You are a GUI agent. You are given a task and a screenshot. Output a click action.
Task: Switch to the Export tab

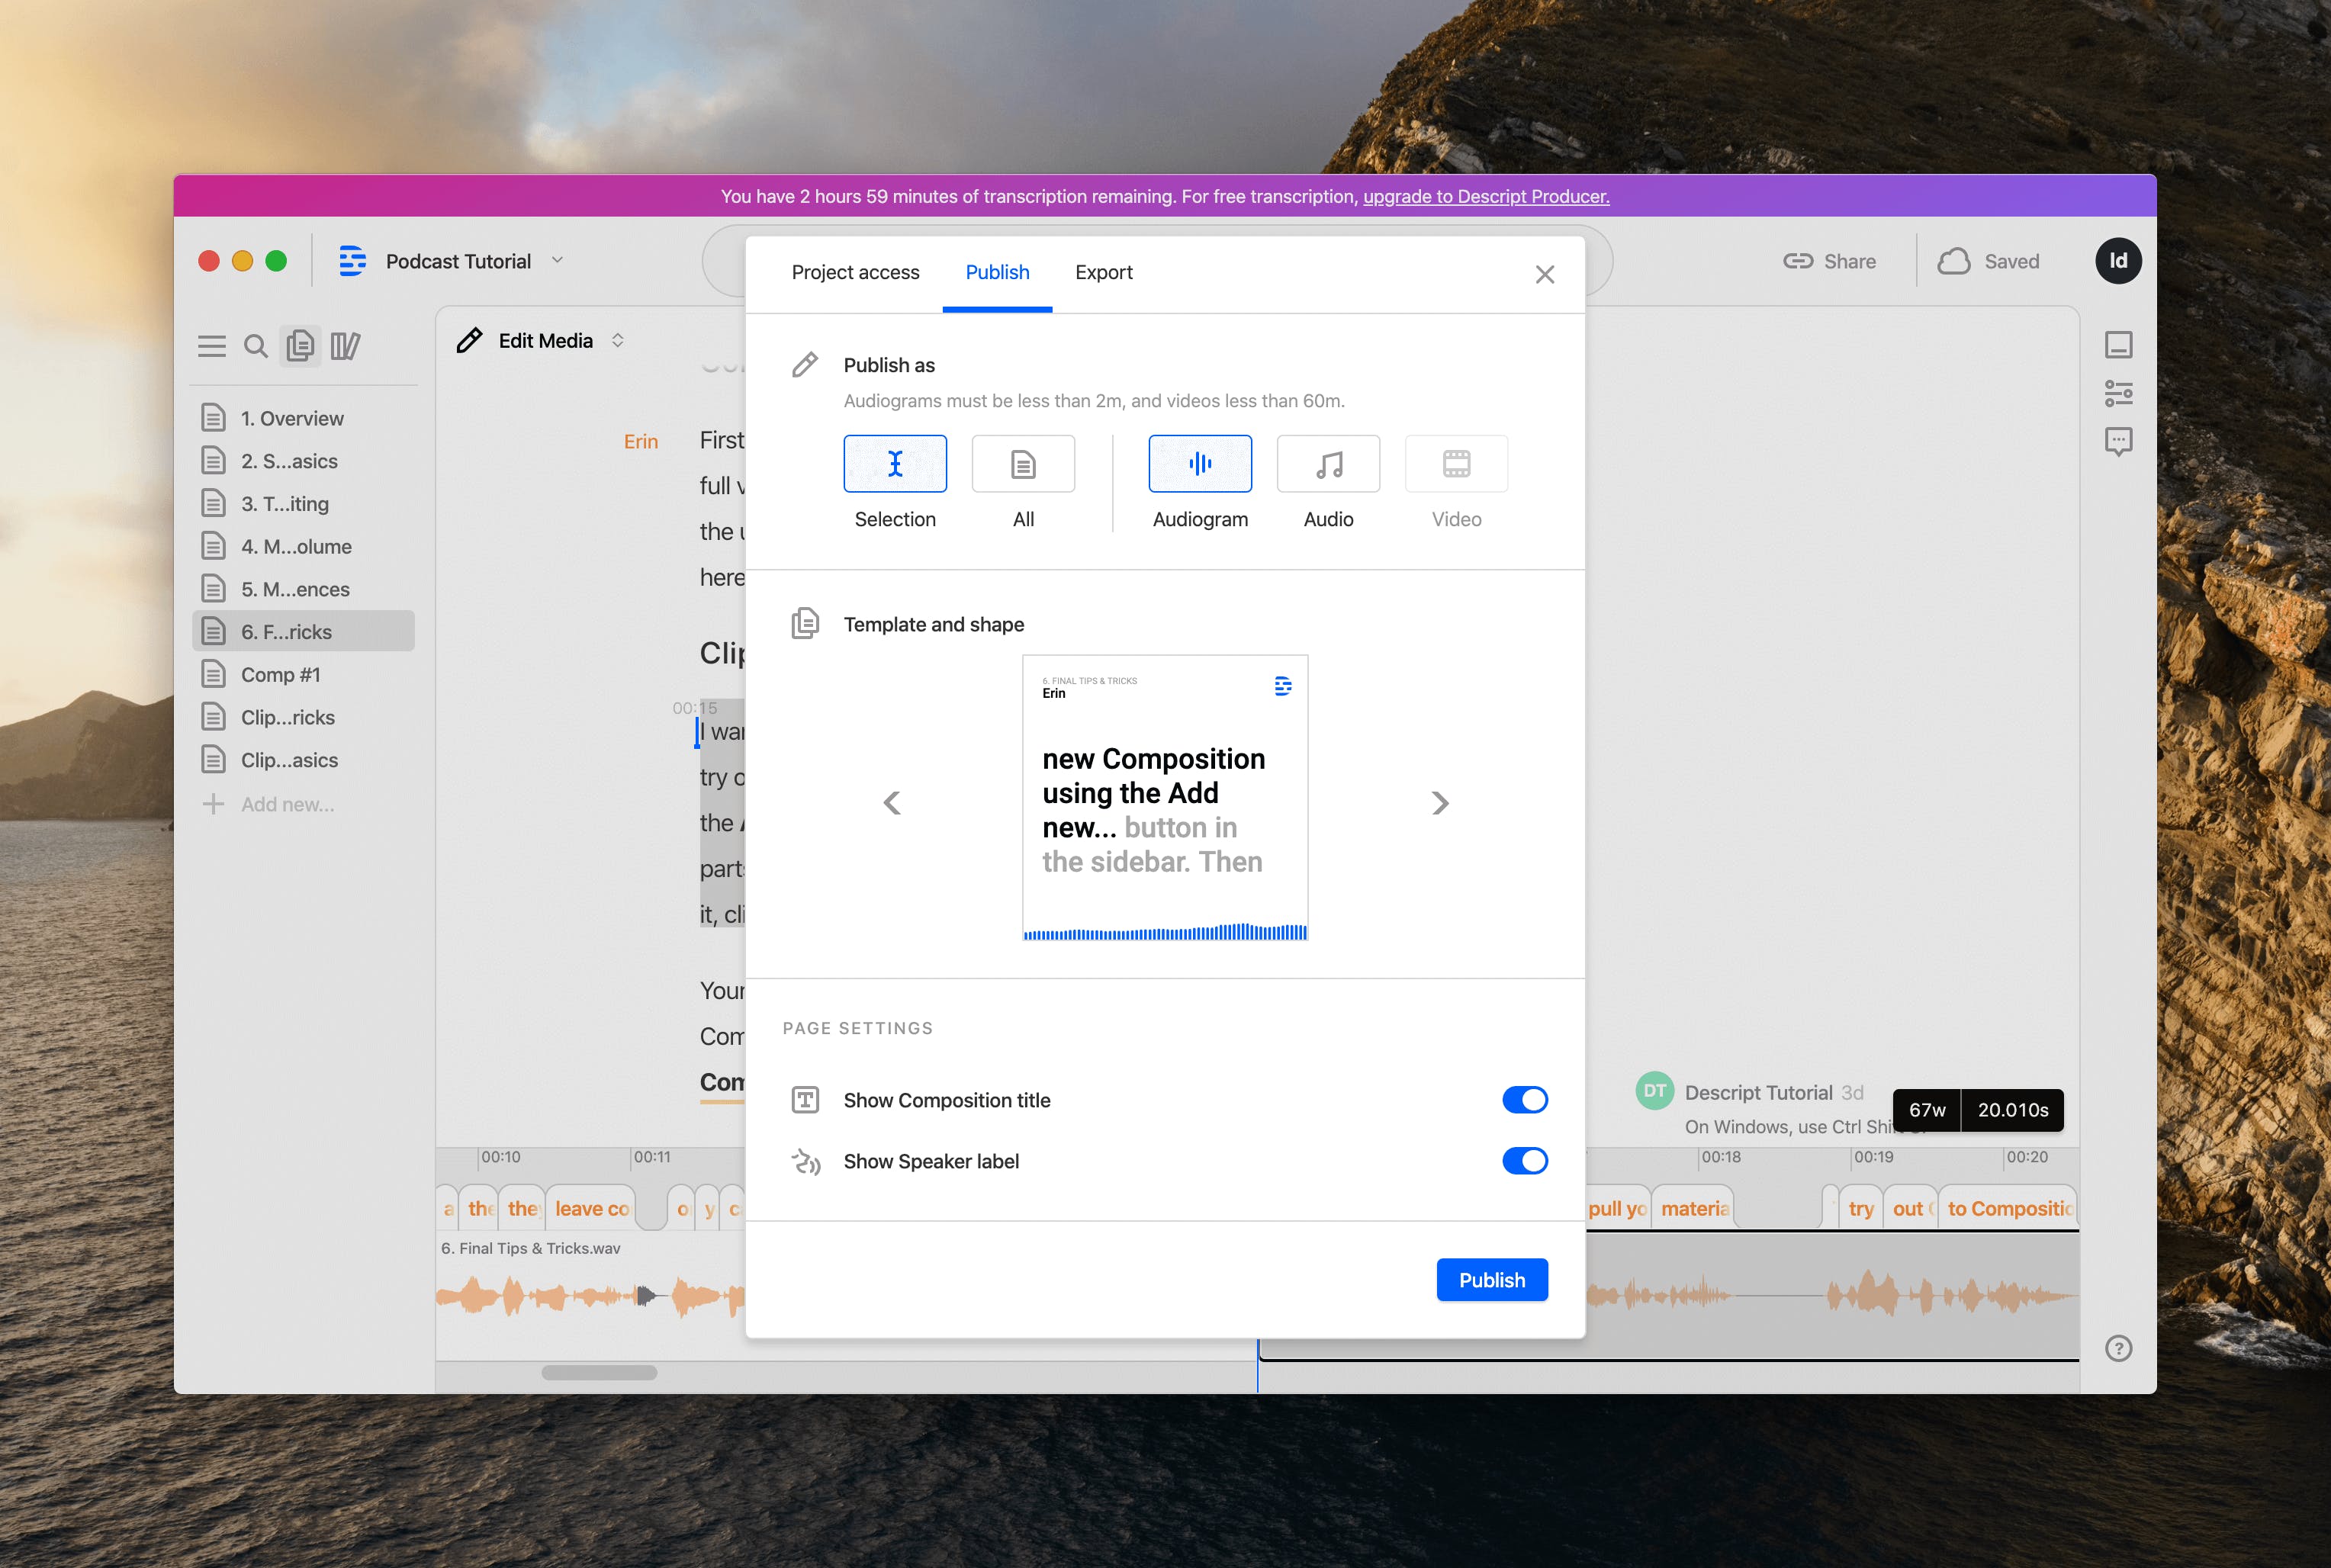coord(1102,272)
